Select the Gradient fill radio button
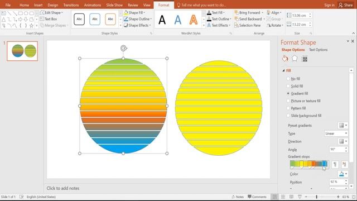 tap(288, 93)
